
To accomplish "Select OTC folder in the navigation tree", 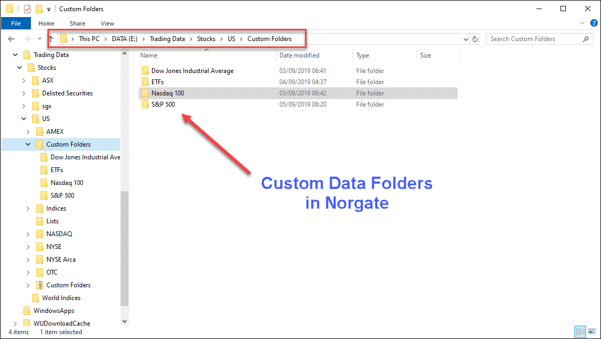I will coord(52,272).
